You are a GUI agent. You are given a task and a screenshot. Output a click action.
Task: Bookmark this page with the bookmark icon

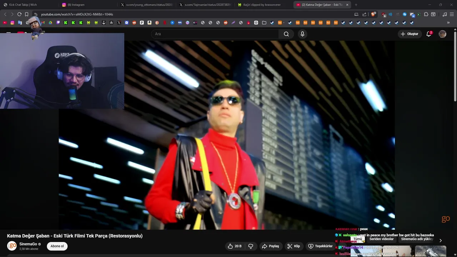pos(27,14)
